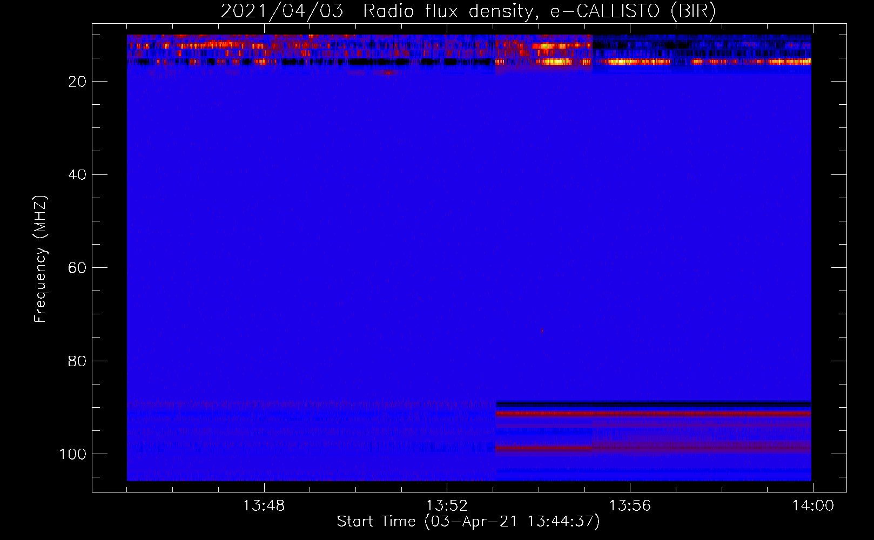Click the 'Start Time (03-Apr-21 13:44:37)' label
This screenshot has height=540, width=874.
coord(468,522)
